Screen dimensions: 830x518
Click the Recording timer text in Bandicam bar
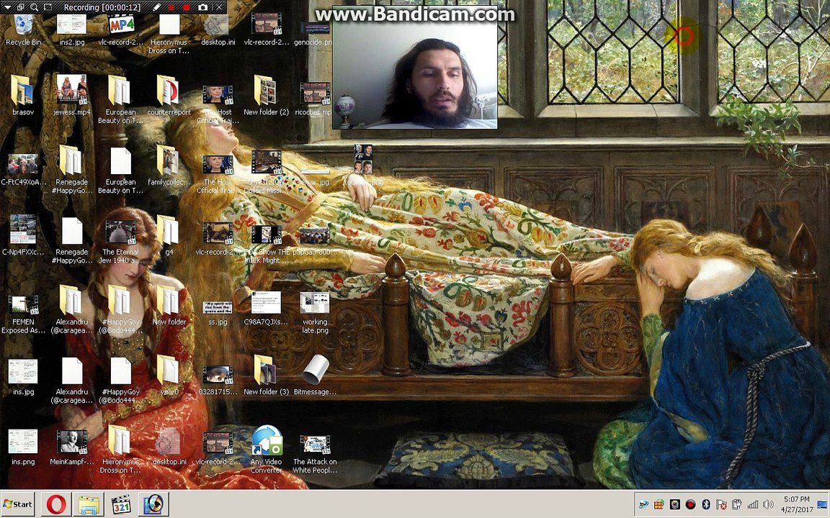coord(102,7)
